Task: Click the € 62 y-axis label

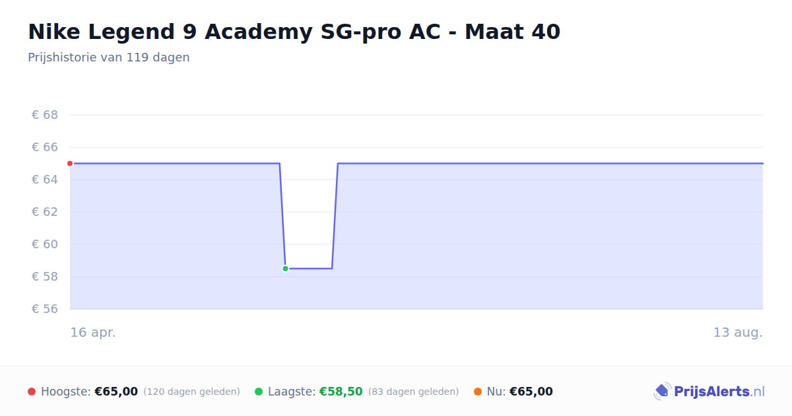Action: click(x=45, y=212)
